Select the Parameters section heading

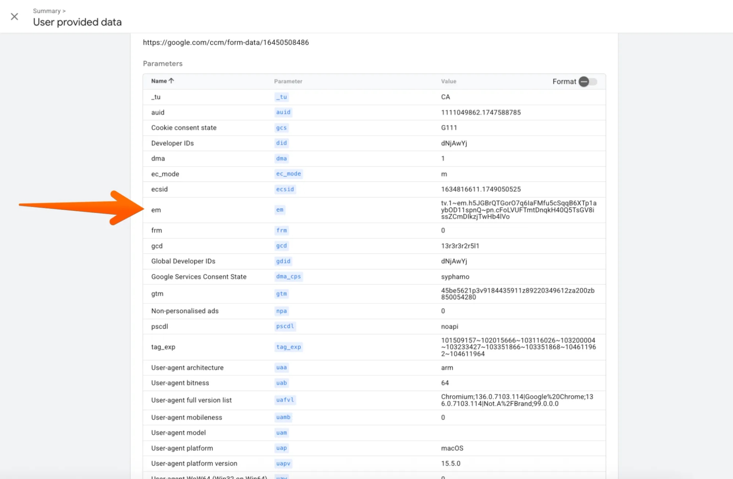(163, 63)
